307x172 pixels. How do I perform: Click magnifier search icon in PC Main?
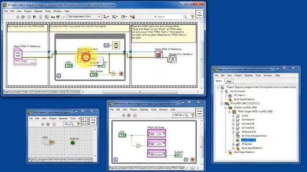click(x=185, y=17)
